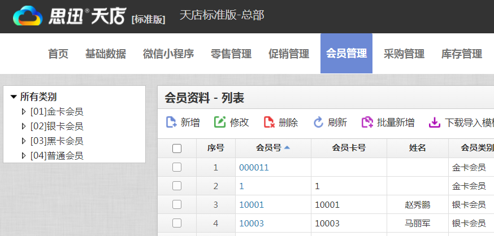Select the [01]金卡会员 category

[57, 111]
